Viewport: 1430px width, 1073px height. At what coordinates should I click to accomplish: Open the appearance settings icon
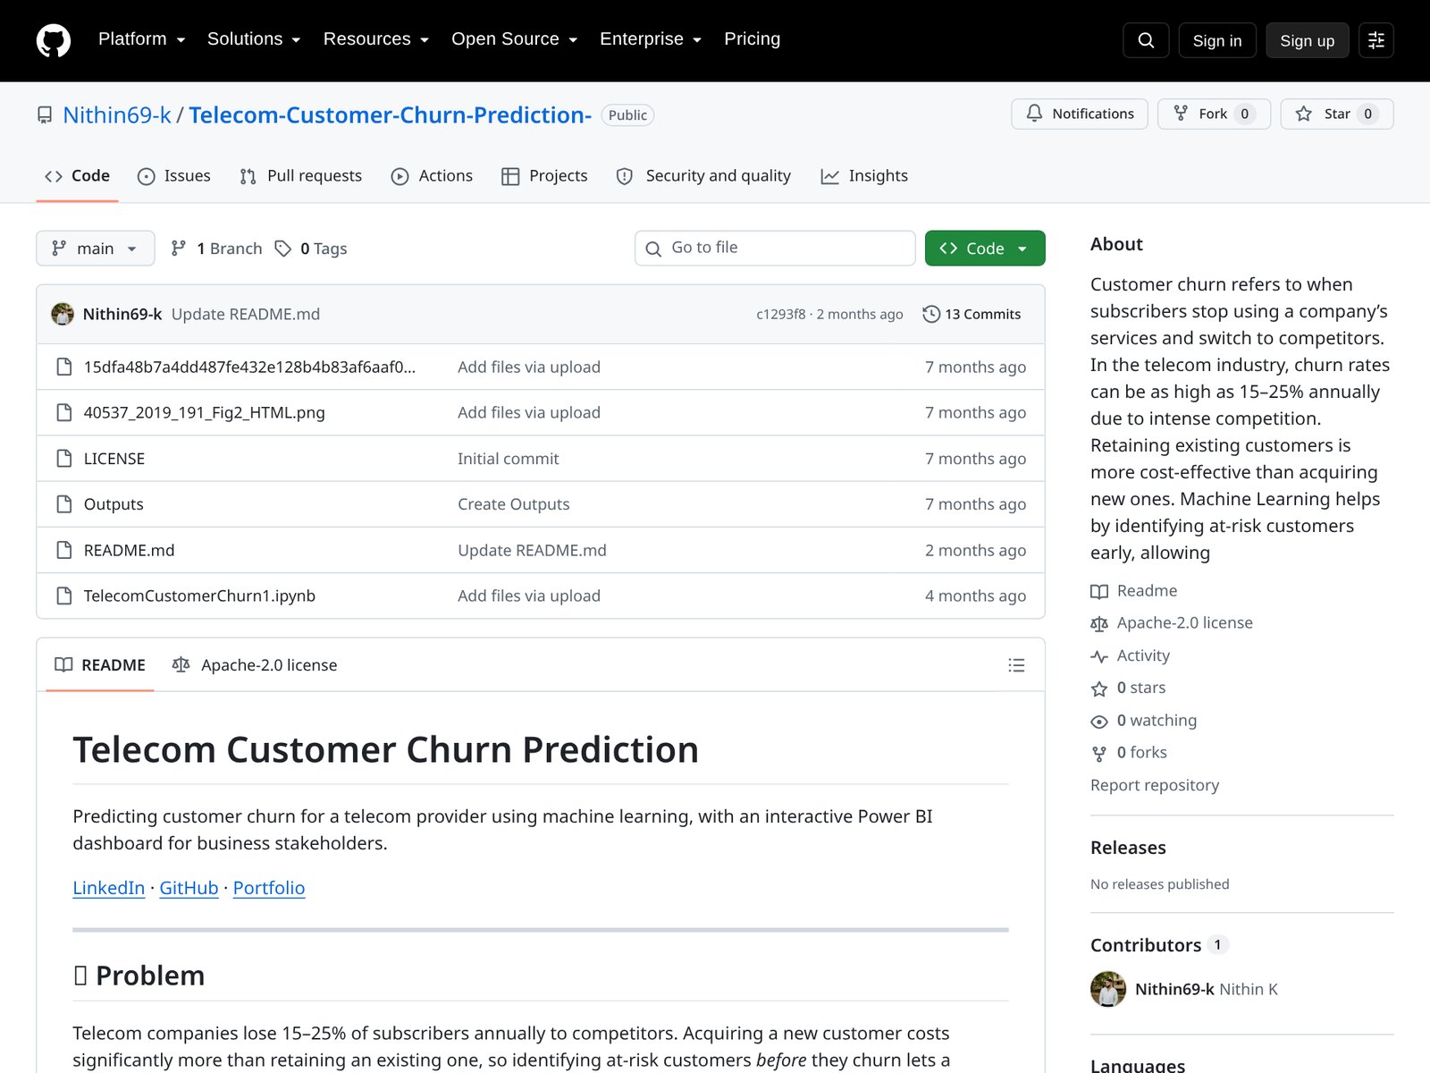click(x=1376, y=40)
